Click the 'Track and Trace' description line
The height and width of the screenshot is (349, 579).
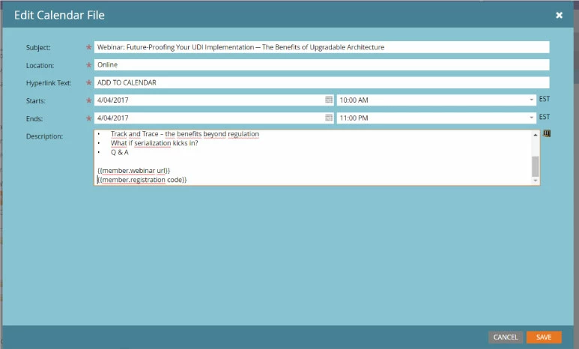(184, 134)
